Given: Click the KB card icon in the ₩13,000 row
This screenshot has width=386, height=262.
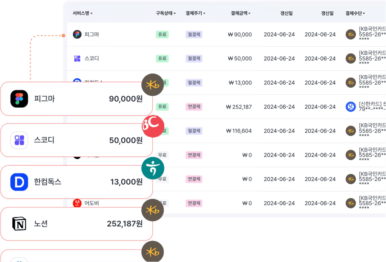Looking at the screenshot, I should (x=351, y=82).
